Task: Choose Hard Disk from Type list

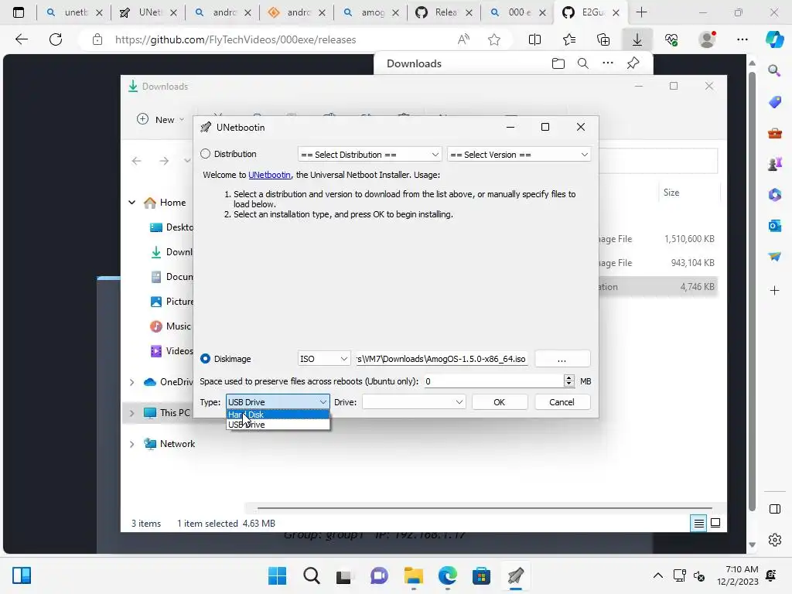Action: click(278, 415)
